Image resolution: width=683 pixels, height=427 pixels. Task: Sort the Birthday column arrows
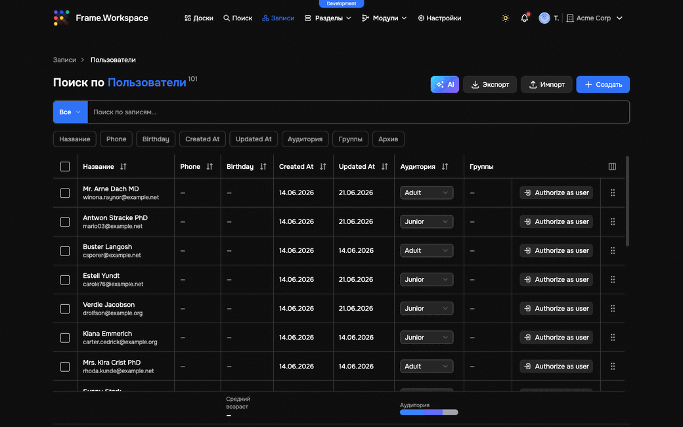click(x=263, y=166)
